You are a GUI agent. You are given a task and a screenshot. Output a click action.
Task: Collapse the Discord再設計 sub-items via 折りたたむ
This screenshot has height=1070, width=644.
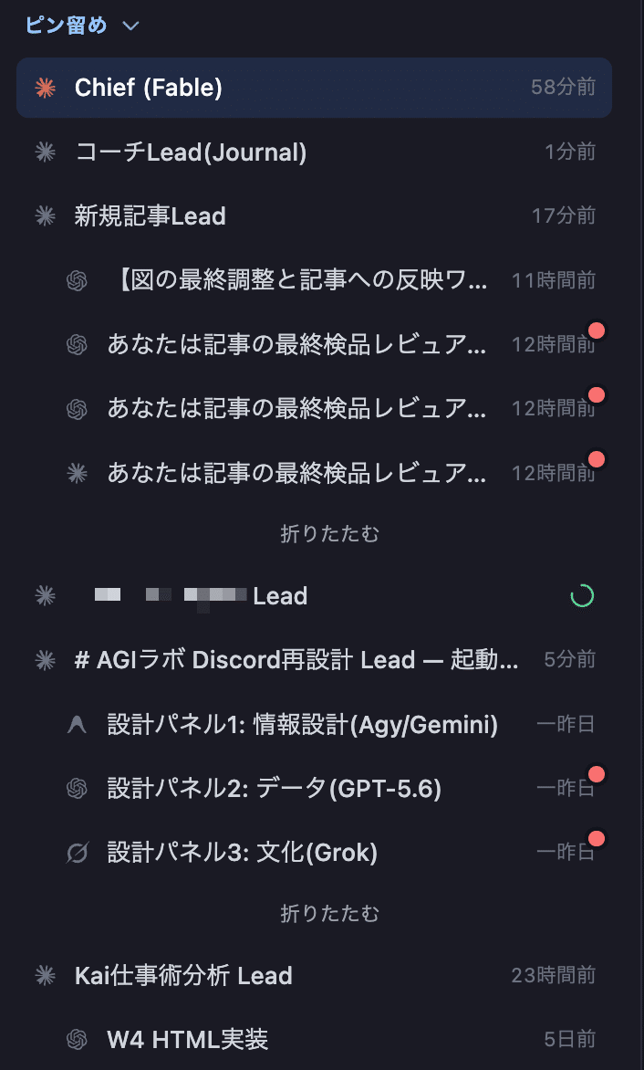pyautogui.click(x=330, y=914)
